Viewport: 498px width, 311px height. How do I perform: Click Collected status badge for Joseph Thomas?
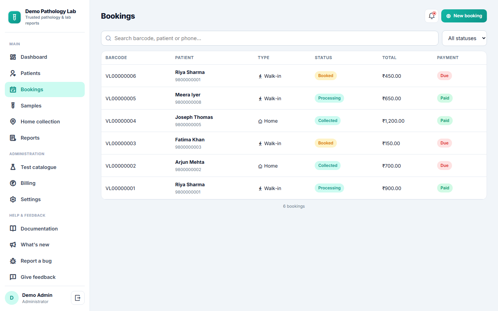[328, 121]
